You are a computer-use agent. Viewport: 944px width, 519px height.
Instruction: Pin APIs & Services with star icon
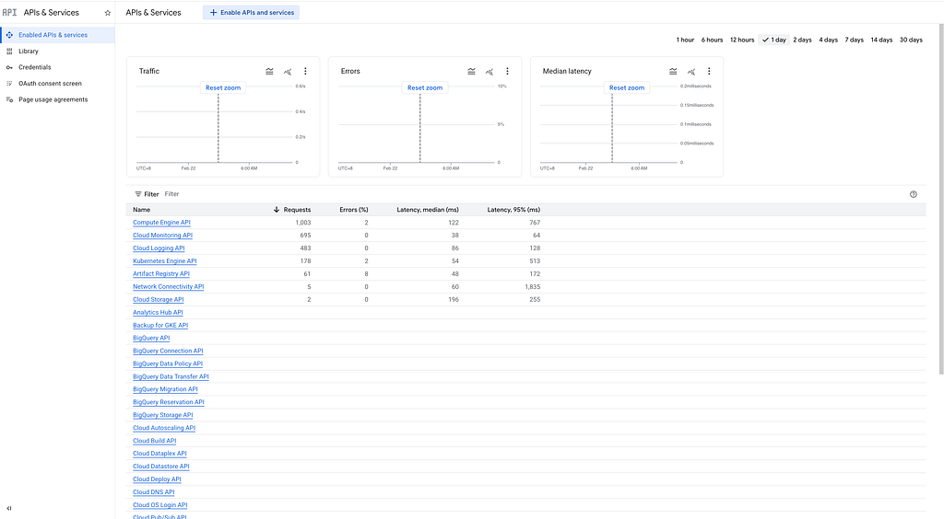coord(108,13)
